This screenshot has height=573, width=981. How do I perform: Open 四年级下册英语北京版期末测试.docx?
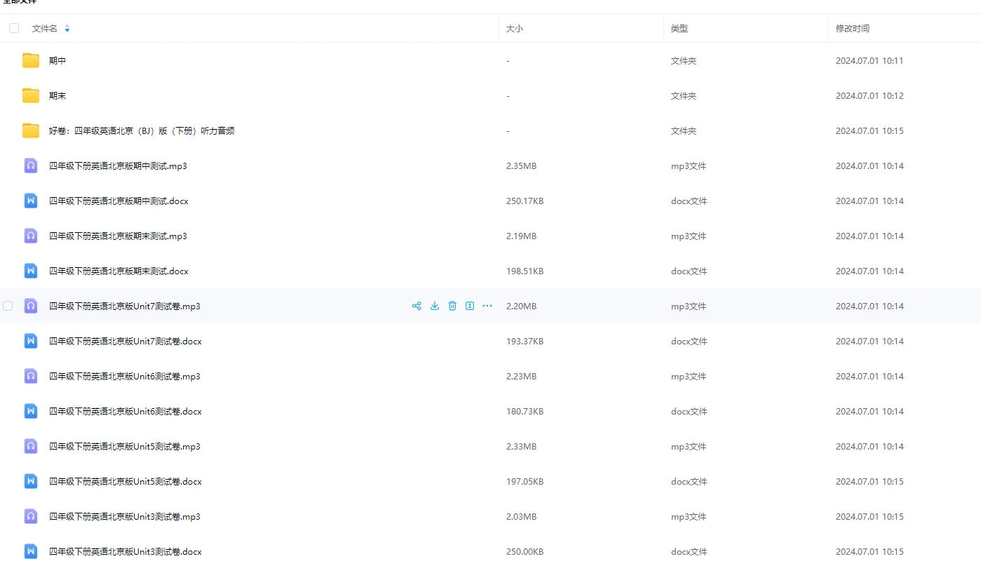pyautogui.click(x=119, y=271)
